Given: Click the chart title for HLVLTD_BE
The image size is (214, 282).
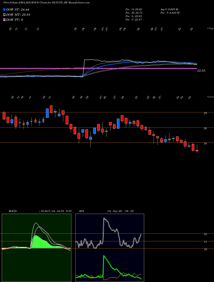Looking at the screenshot, I should tap(47, 3).
